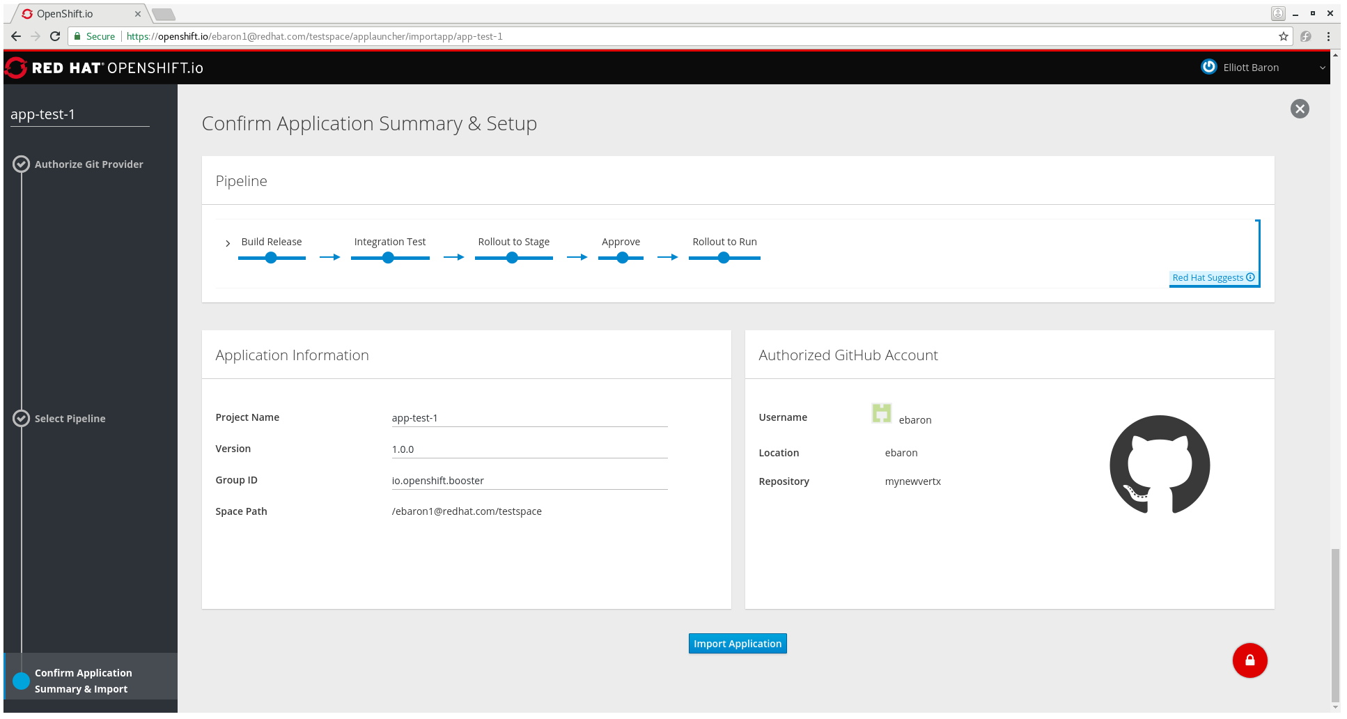Open a new browser tab
Screen dimensions: 1347x719
(x=164, y=14)
